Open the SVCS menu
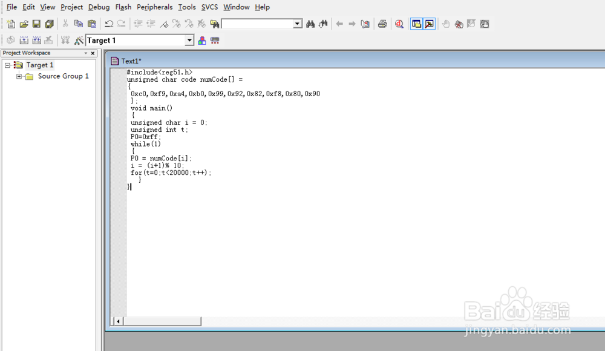Screen dimensions: 605x351 click(x=209, y=7)
